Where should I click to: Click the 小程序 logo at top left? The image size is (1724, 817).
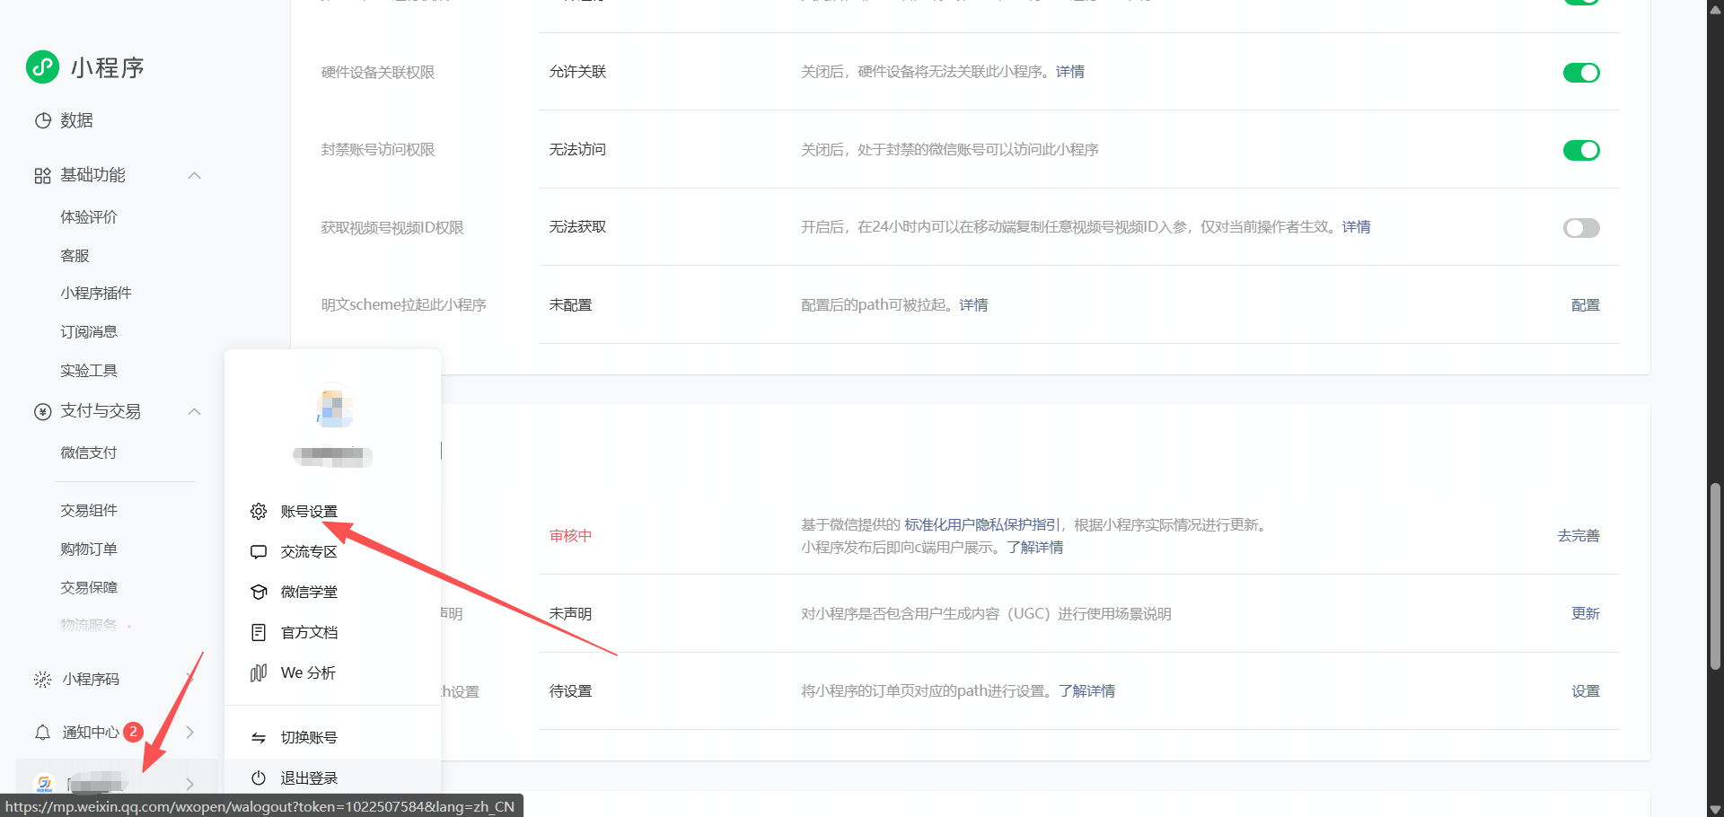(x=85, y=67)
